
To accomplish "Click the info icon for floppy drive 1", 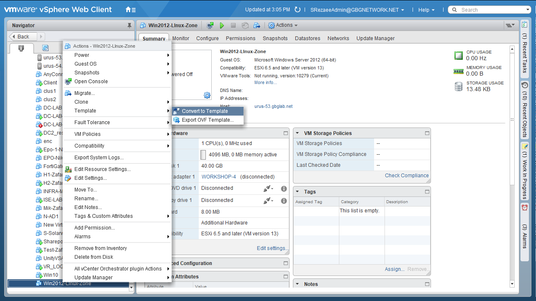I will click(284, 201).
